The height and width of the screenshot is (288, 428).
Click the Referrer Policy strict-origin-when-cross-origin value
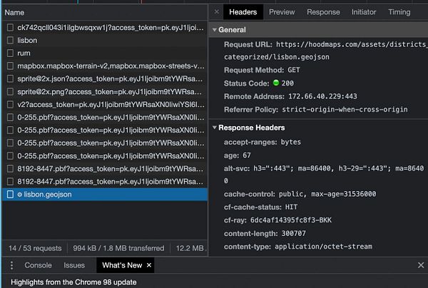(345, 109)
